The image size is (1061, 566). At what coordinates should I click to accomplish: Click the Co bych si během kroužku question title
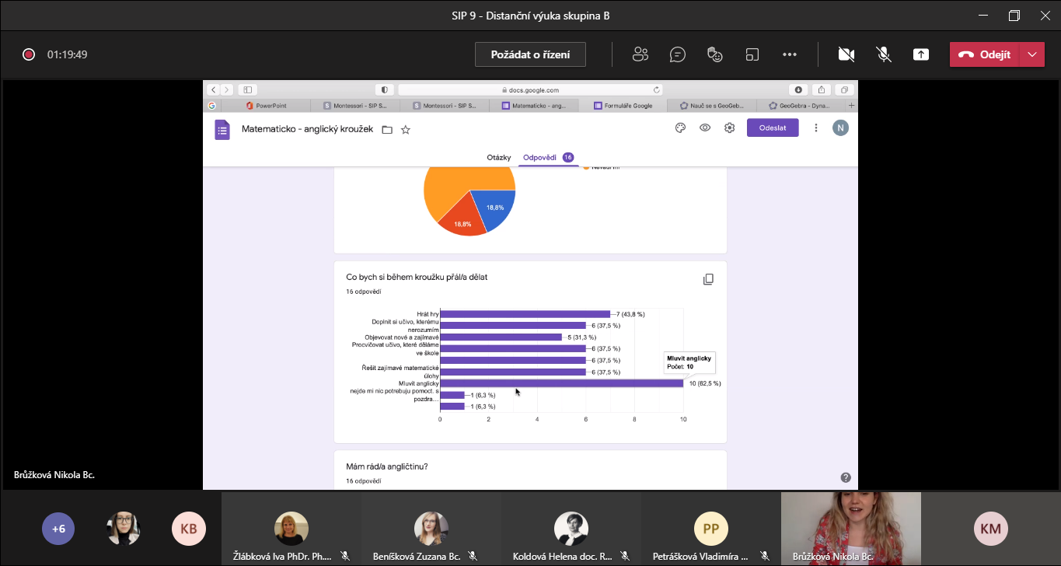click(417, 277)
